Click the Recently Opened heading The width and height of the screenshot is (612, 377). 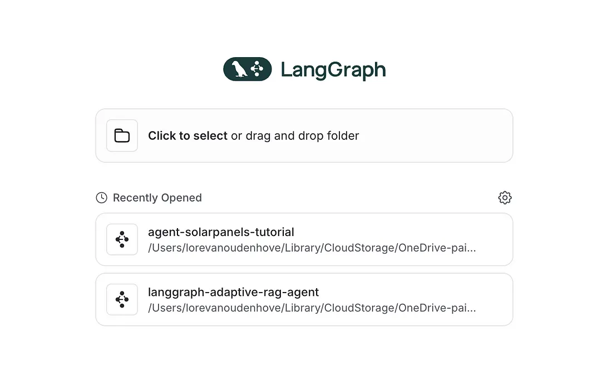click(x=157, y=198)
